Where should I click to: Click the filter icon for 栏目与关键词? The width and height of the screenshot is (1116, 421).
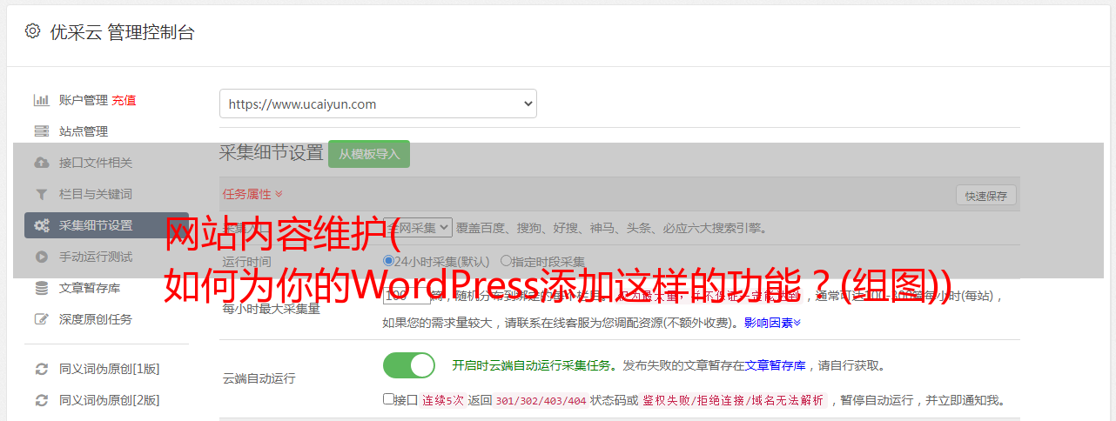pyautogui.click(x=41, y=194)
